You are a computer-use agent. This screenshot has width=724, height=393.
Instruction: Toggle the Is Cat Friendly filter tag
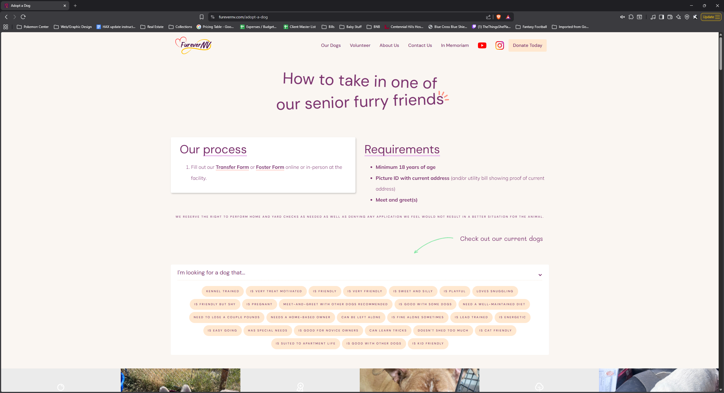pos(495,331)
